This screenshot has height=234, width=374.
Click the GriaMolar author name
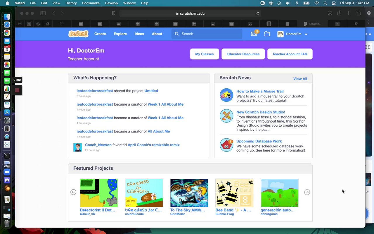(178, 214)
